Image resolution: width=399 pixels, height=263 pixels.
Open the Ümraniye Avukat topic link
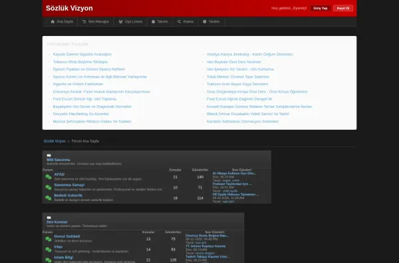(102, 91)
